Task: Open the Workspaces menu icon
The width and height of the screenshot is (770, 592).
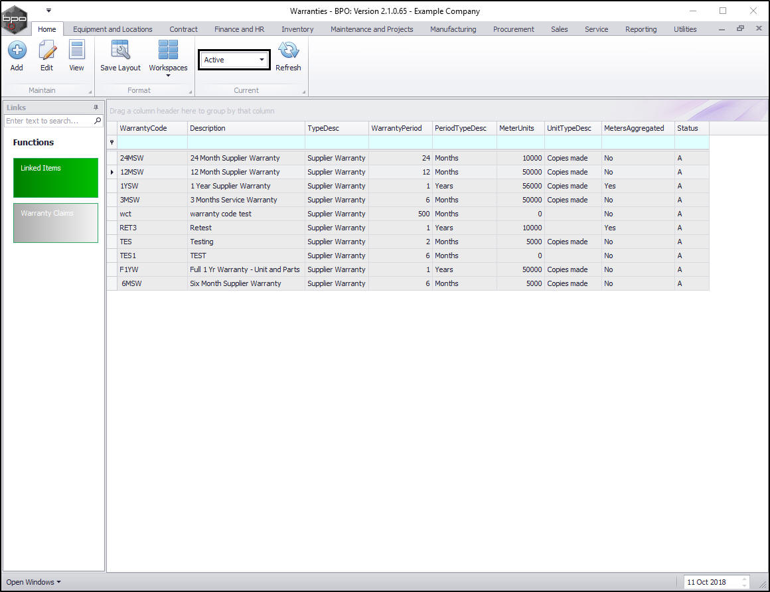Action: click(168, 50)
